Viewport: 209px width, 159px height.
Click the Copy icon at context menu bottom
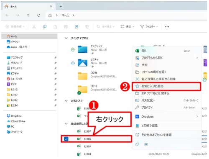(x=137, y=144)
